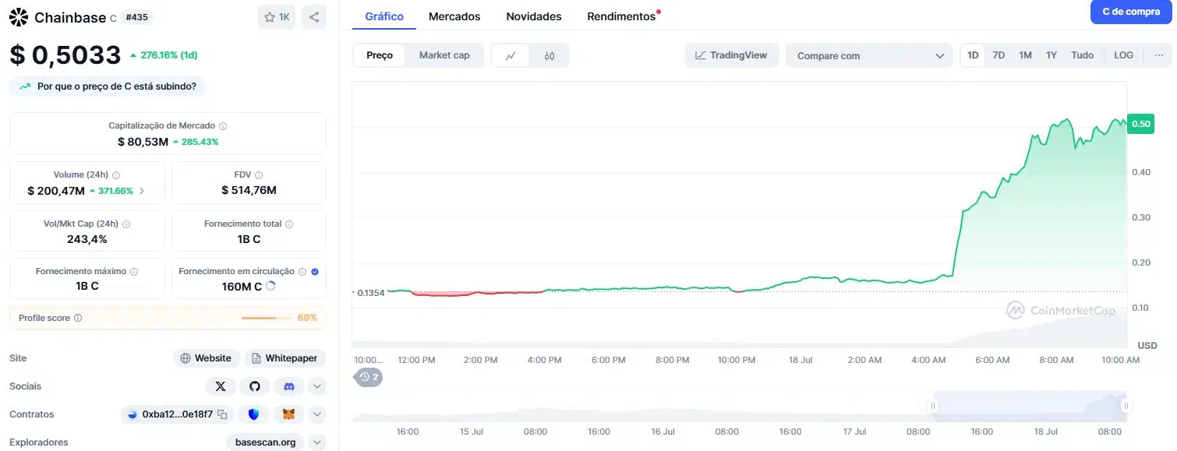Click info icon for Fornecimento em circulação

point(302,272)
